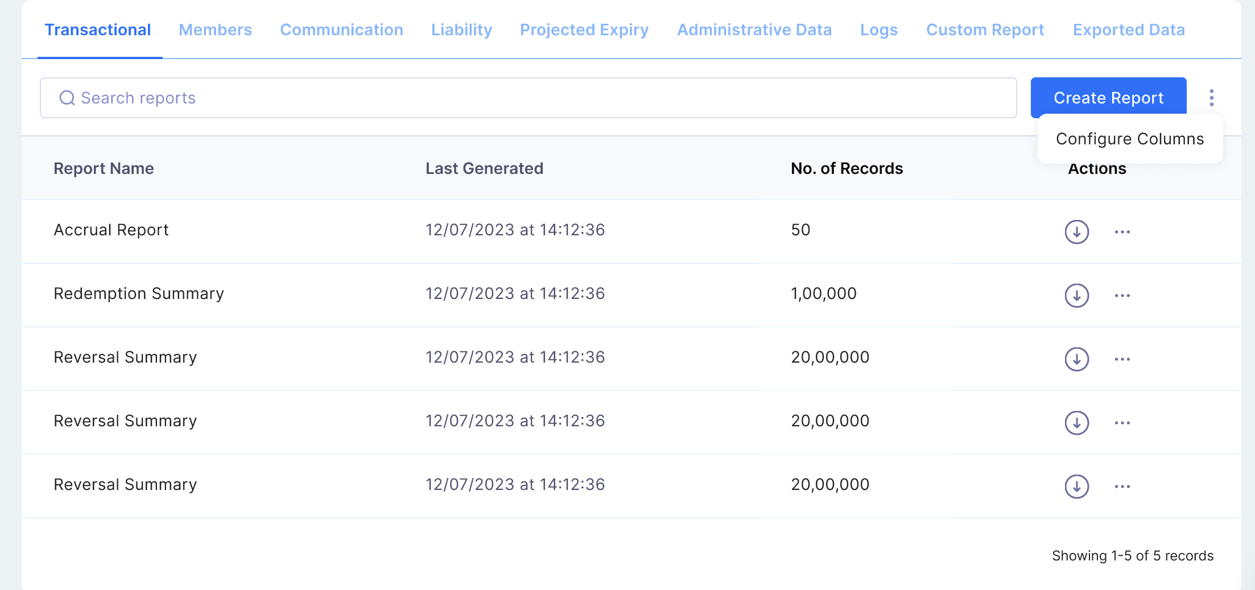Switch to the Transactional tab
The height and width of the screenshot is (590, 1255).
pyautogui.click(x=98, y=30)
